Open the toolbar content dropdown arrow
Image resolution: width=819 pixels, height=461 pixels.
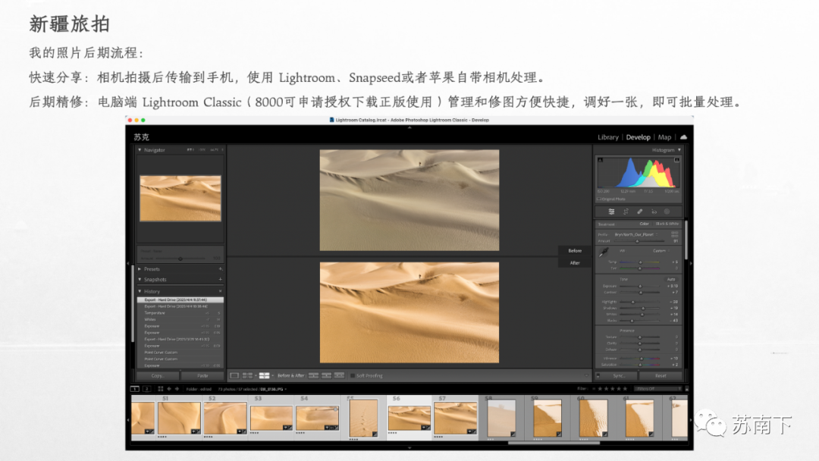point(586,375)
